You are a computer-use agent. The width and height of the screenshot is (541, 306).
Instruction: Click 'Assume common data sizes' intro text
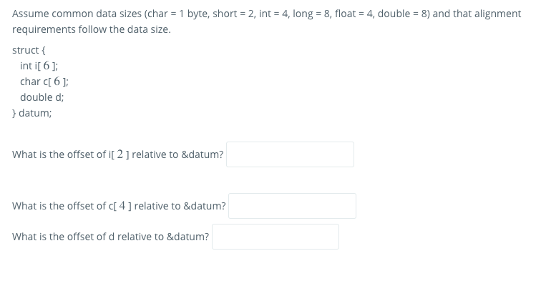point(77,14)
